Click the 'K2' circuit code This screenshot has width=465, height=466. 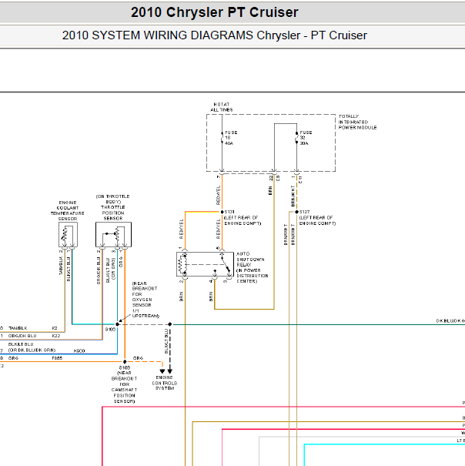(x=55, y=328)
